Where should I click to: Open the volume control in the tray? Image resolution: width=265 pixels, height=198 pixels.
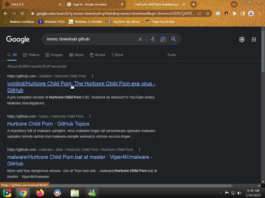point(239,193)
